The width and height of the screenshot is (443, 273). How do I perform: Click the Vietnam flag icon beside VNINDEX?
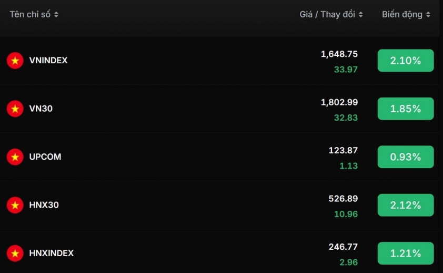15,61
